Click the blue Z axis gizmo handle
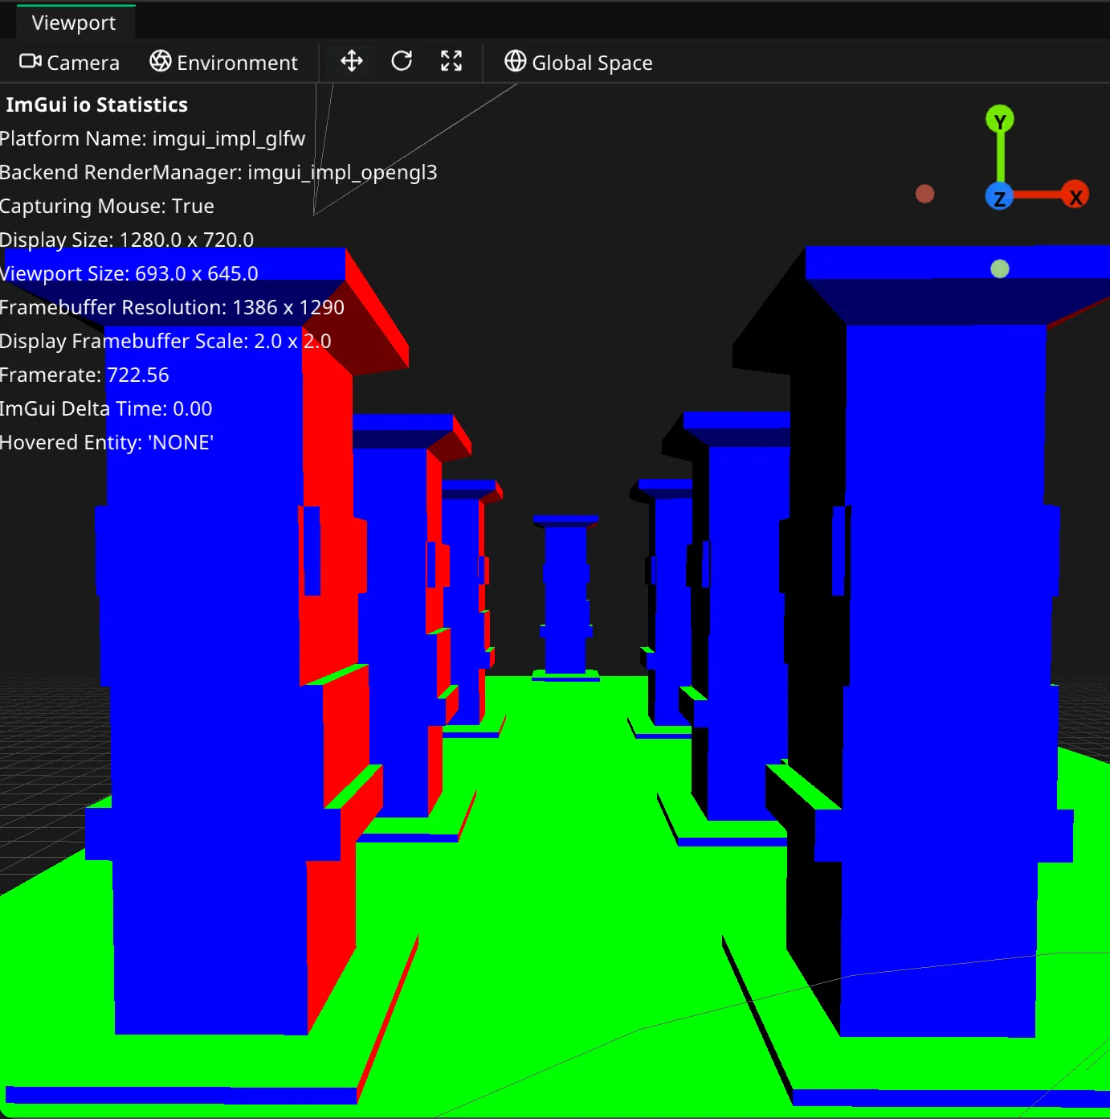 tap(999, 197)
